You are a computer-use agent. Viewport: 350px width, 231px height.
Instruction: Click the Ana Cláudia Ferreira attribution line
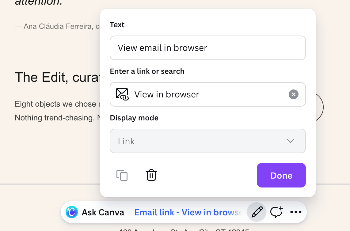click(57, 26)
